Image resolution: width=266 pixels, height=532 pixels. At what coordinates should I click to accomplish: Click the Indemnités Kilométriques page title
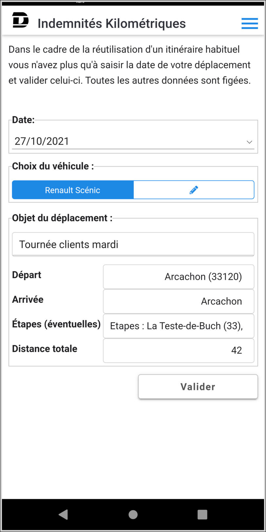pyautogui.click(x=112, y=24)
